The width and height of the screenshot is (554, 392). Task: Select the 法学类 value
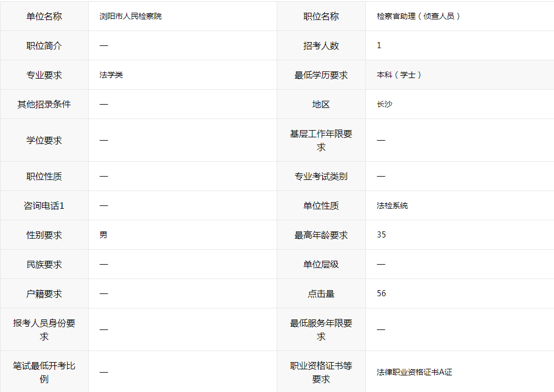(111, 75)
